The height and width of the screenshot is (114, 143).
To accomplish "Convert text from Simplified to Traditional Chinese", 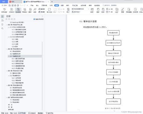I will coord(41,12).
